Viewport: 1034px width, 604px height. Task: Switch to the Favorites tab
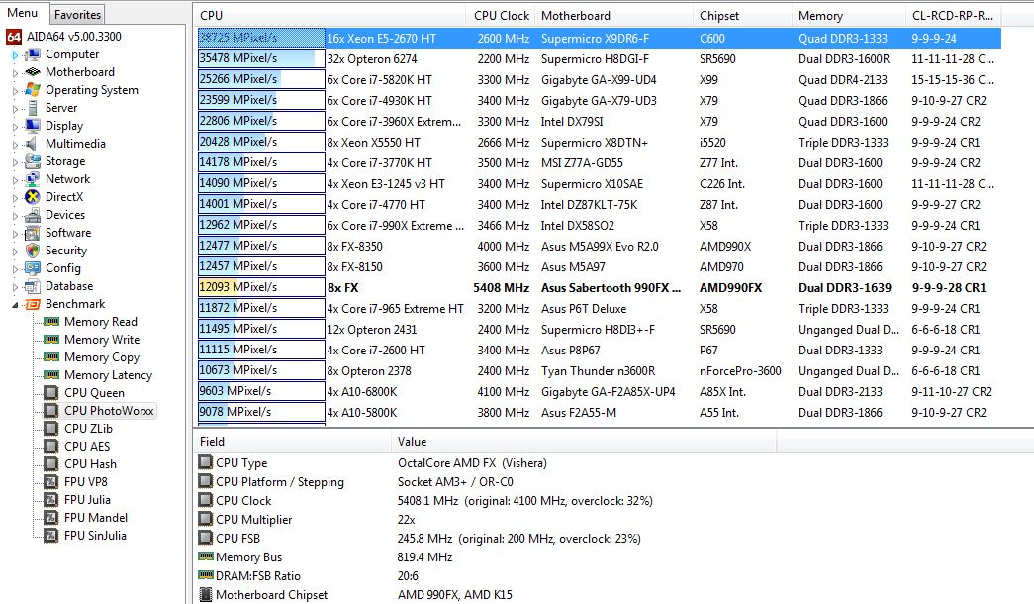(x=77, y=14)
